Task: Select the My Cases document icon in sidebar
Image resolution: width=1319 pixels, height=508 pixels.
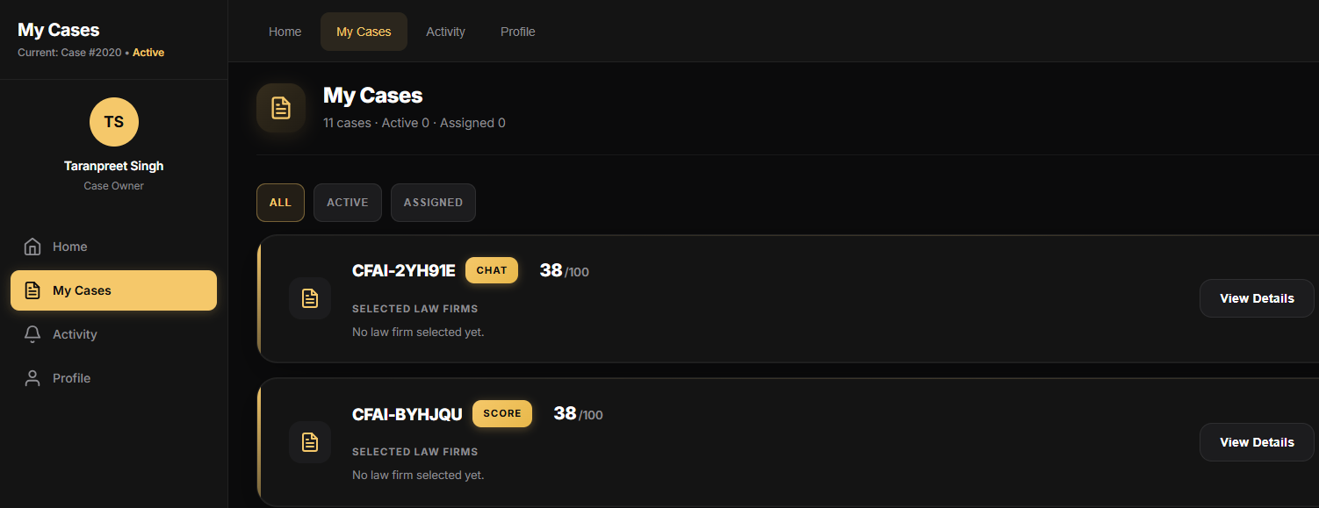Action: 32,290
